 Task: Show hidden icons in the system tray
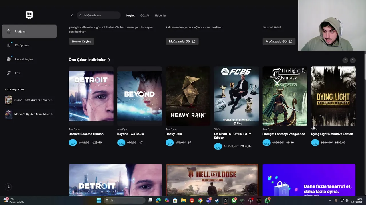[330, 200]
